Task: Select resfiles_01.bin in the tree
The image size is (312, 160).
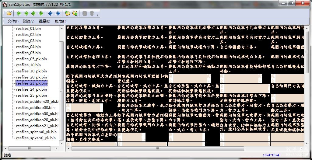Action: tap(28, 28)
